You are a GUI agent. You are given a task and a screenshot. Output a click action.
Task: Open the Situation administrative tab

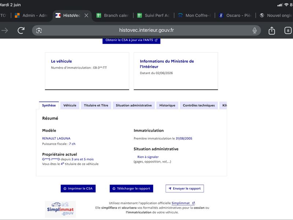tap(134, 105)
